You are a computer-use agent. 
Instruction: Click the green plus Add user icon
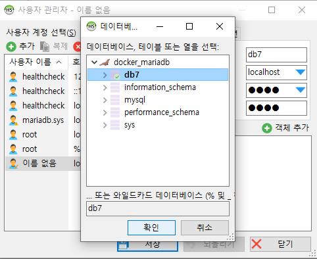[x=11, y=47]
